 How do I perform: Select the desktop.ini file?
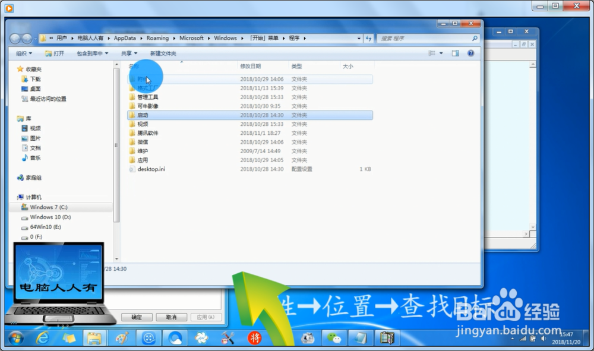point(250,169)
